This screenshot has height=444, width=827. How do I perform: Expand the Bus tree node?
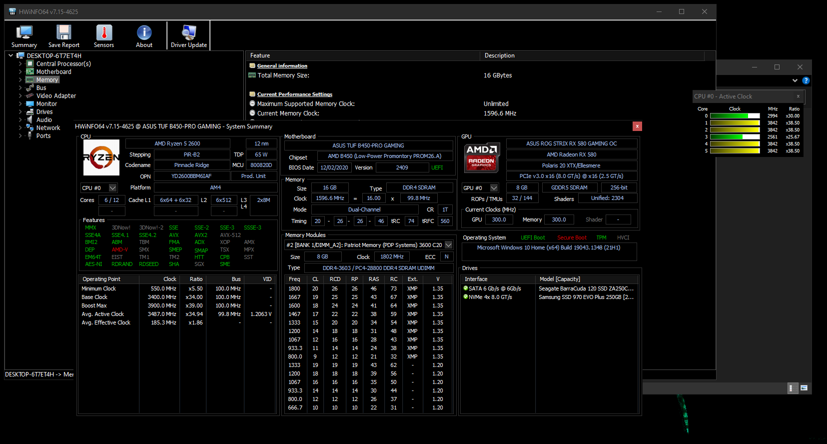20,87
